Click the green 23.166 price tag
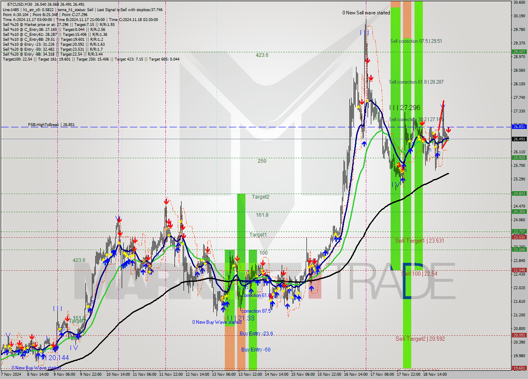 click(519, 249)
